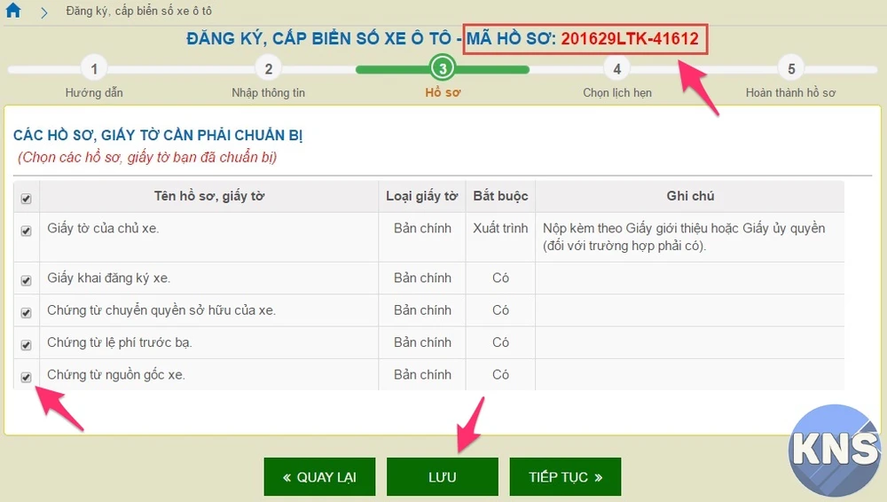This screenshot has height=502, width=887.
Task: Click 'Có' in Chứng từ nguồn gốc xe row
Action: 500,374
